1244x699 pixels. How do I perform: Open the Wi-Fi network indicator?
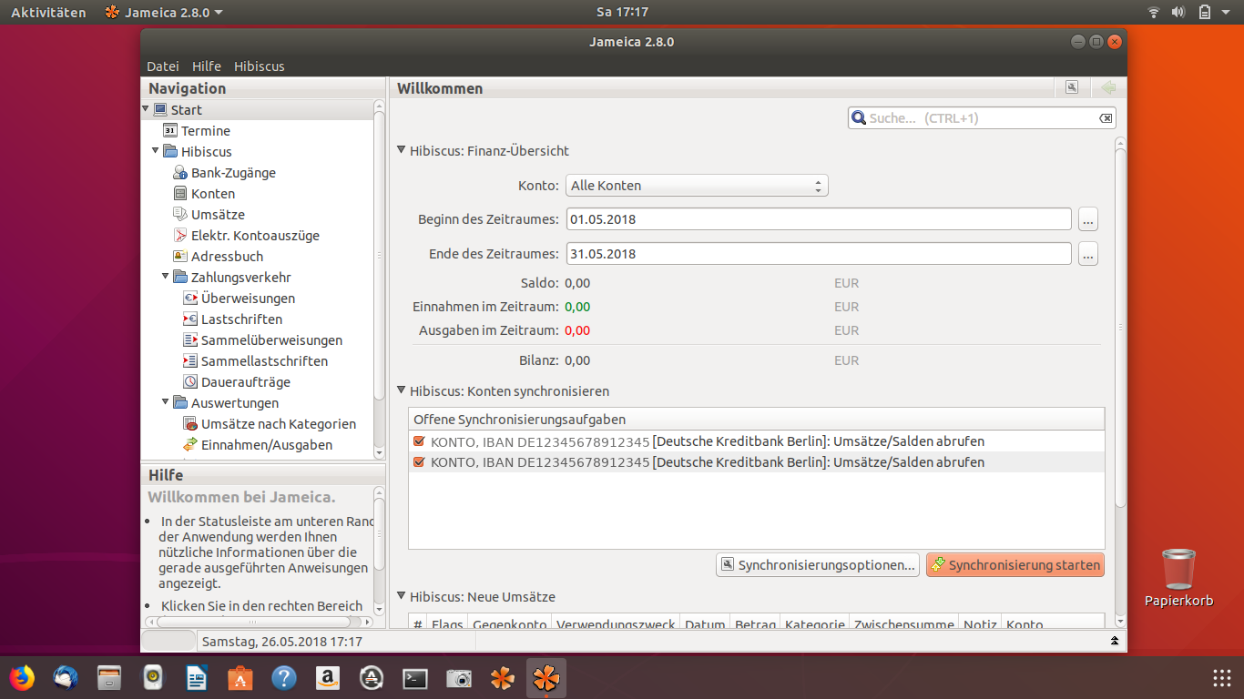[x=1154, y=13]
